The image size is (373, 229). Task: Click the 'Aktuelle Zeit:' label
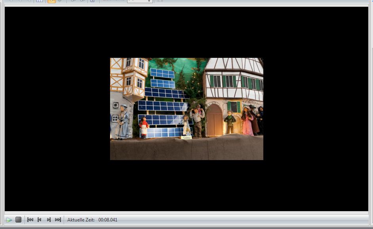pos(81,220)
